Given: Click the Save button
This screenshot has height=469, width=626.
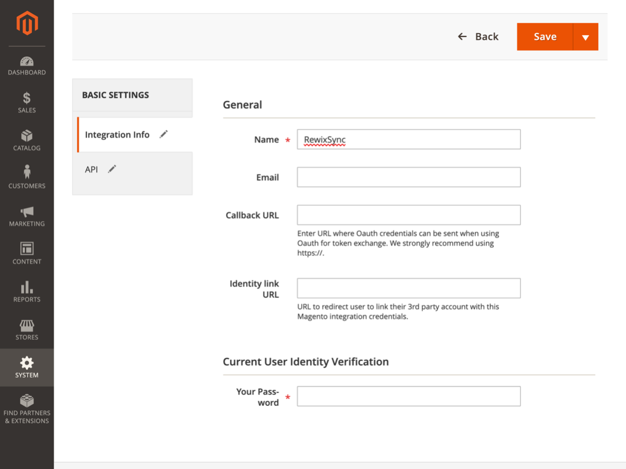Looking at the screenshot, I should [x=545, y=37].
